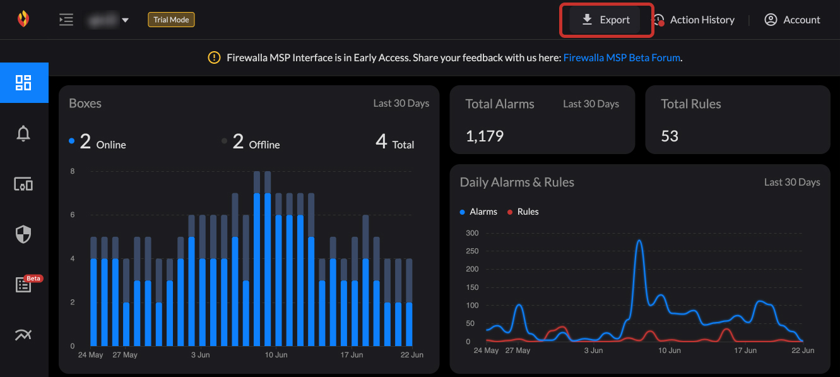Toggle the Alarms legend entry
This screenshot has width=840, height=377.
click(479, 212)
